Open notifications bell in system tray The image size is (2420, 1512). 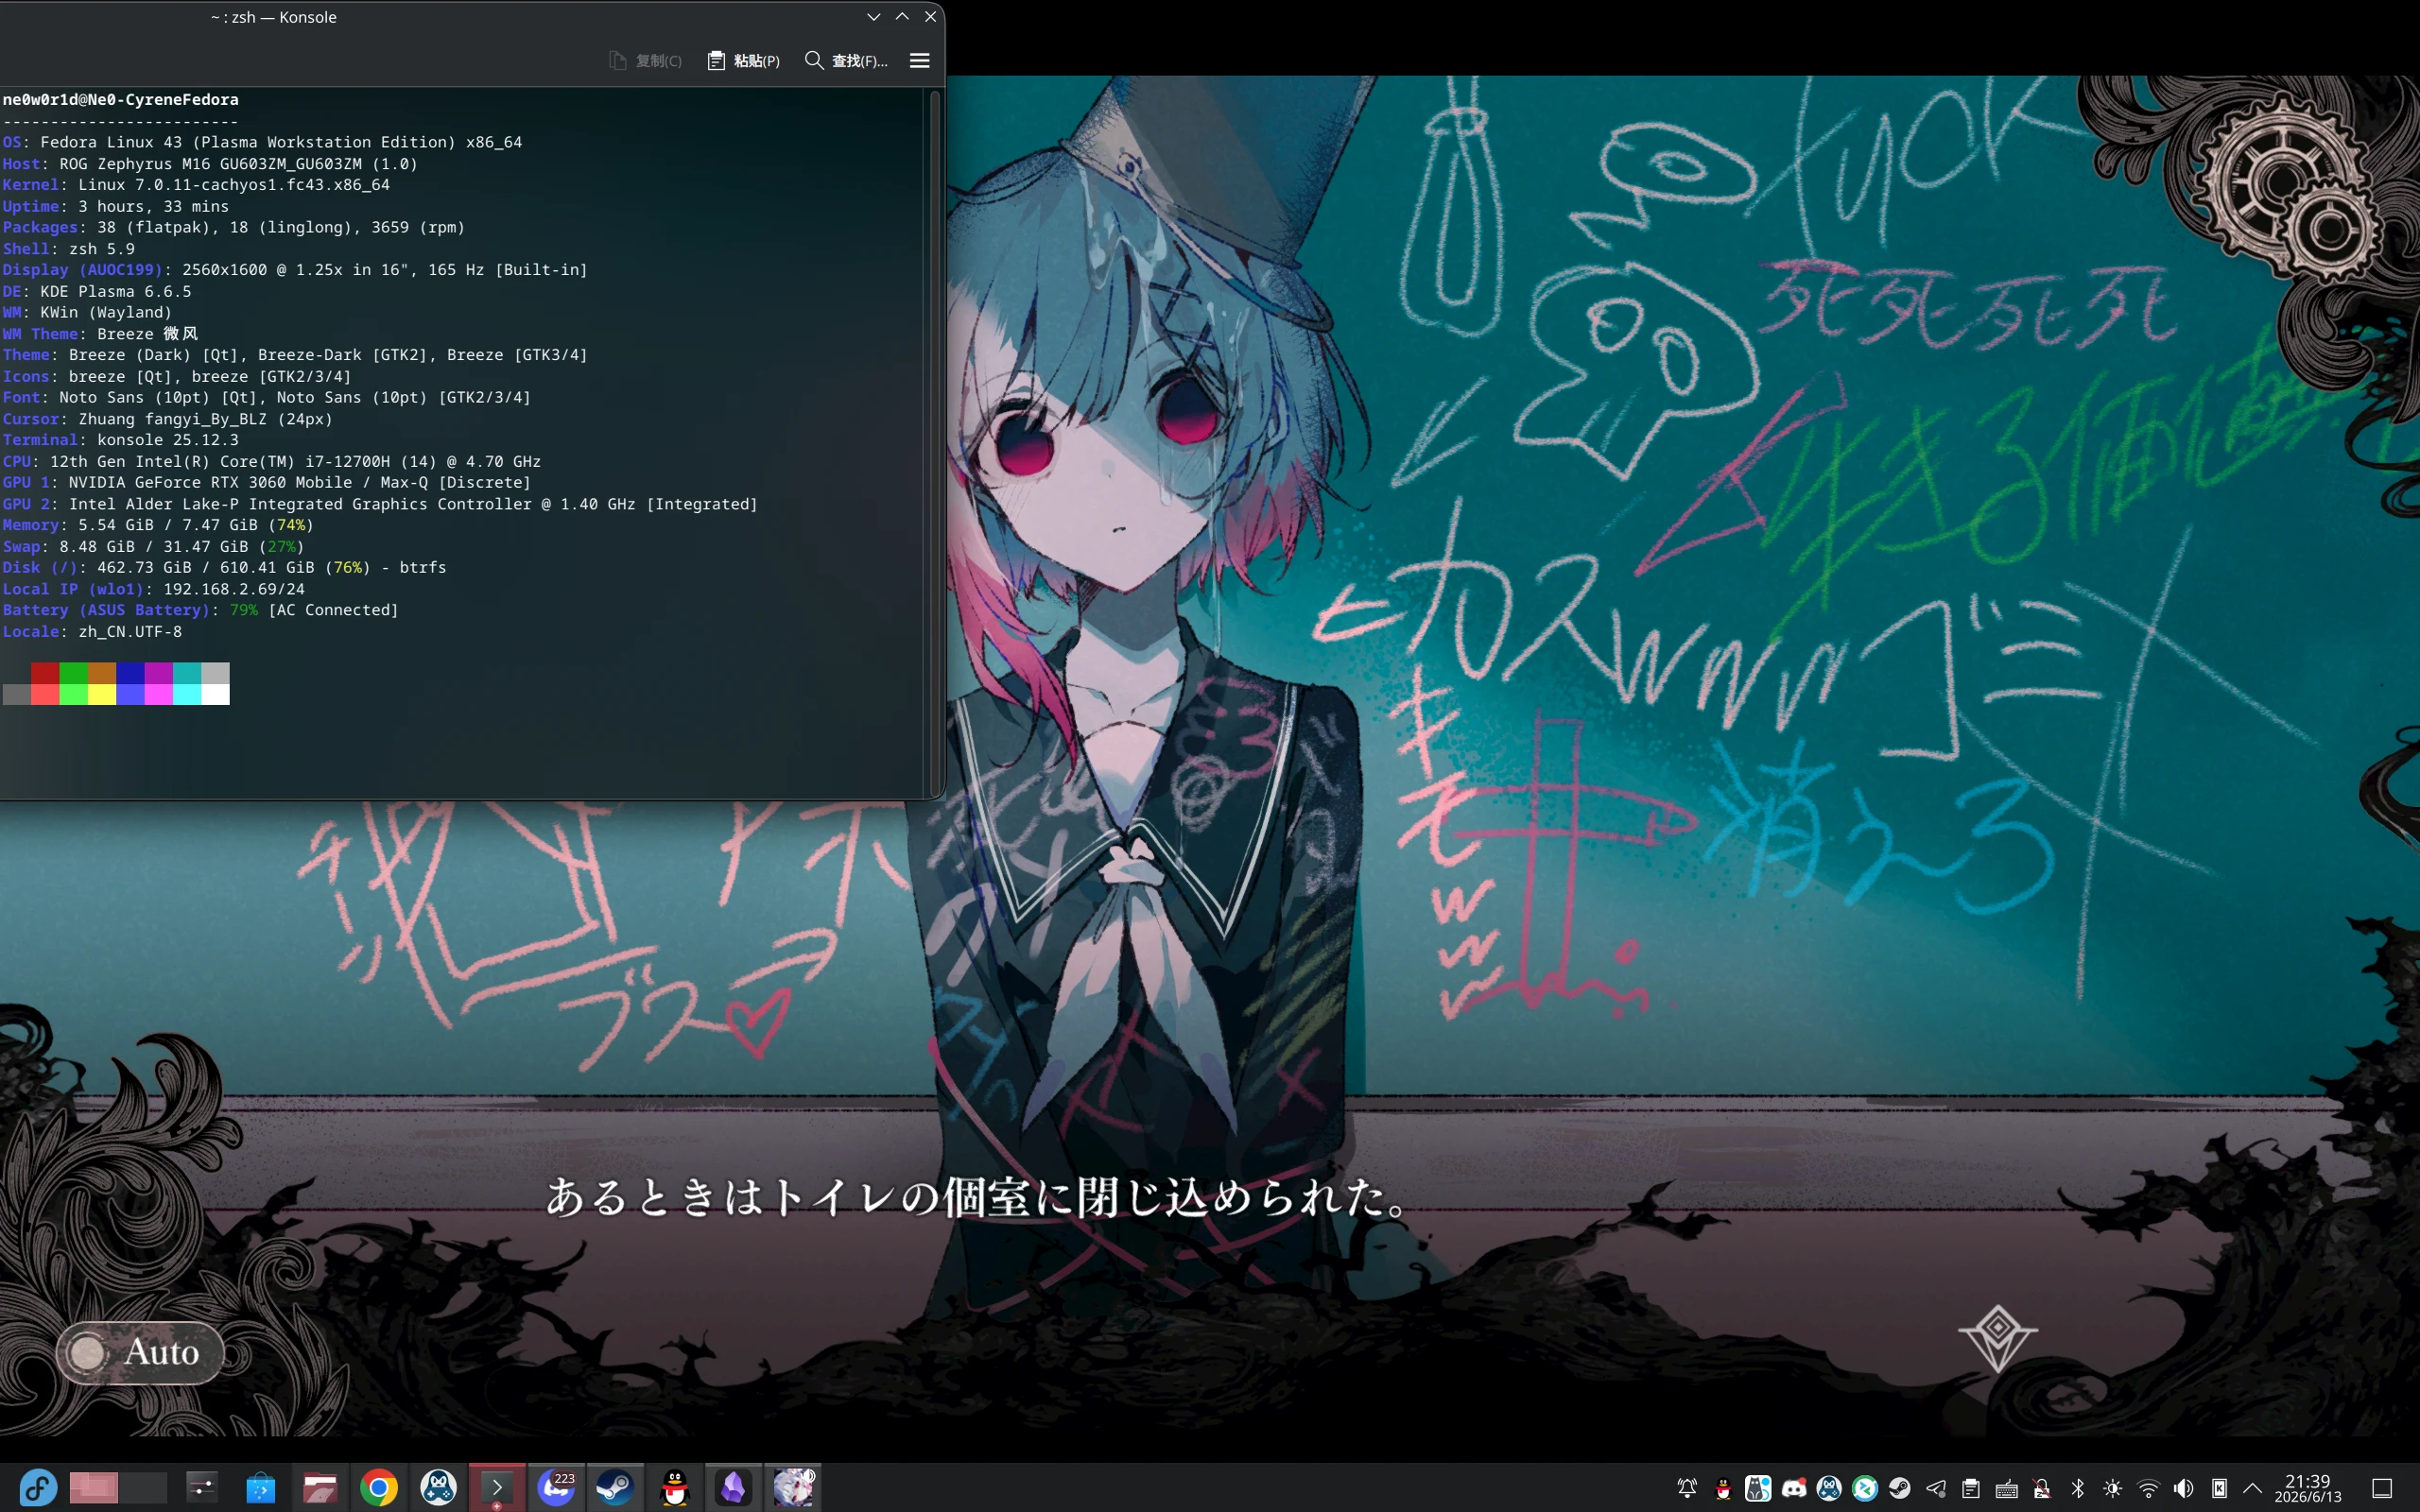tap(1687, 1488)
